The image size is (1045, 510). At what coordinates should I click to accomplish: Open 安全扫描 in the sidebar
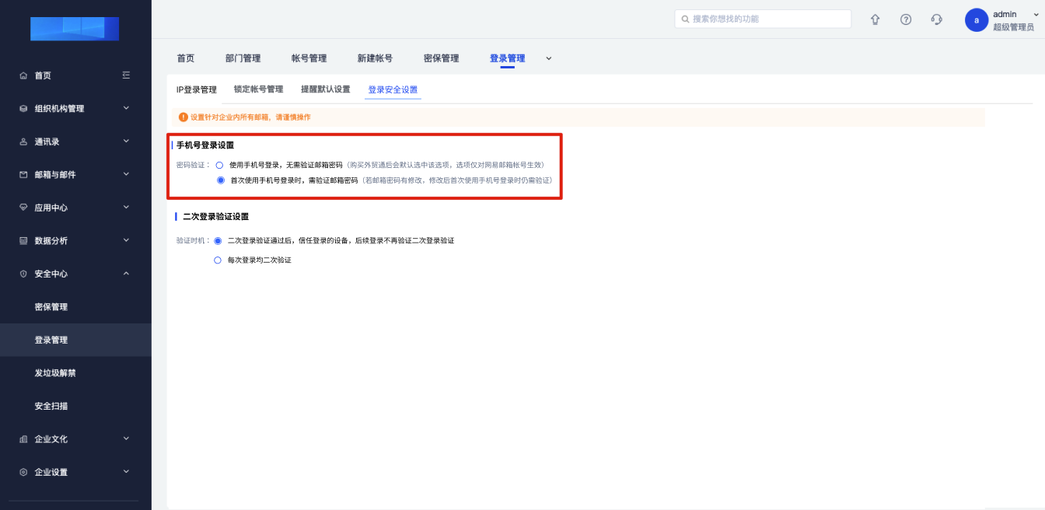click(51, 406)
